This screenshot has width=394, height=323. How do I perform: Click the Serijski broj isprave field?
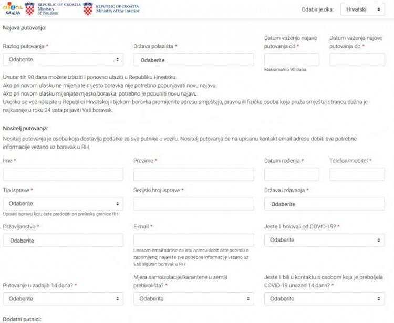[x=194, y=204]
